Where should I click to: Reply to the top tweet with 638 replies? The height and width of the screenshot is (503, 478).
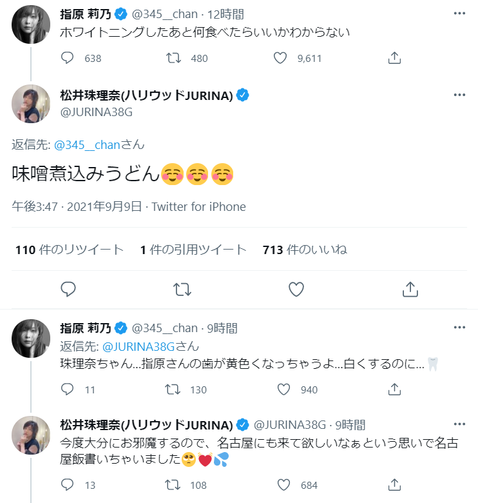(x=68, y=58)
